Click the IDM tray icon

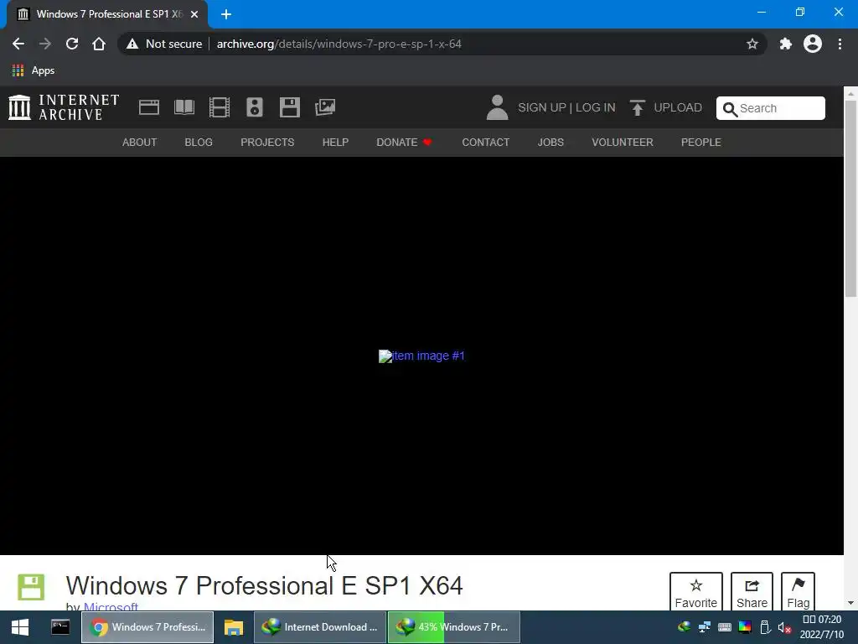tap(684, 627)
